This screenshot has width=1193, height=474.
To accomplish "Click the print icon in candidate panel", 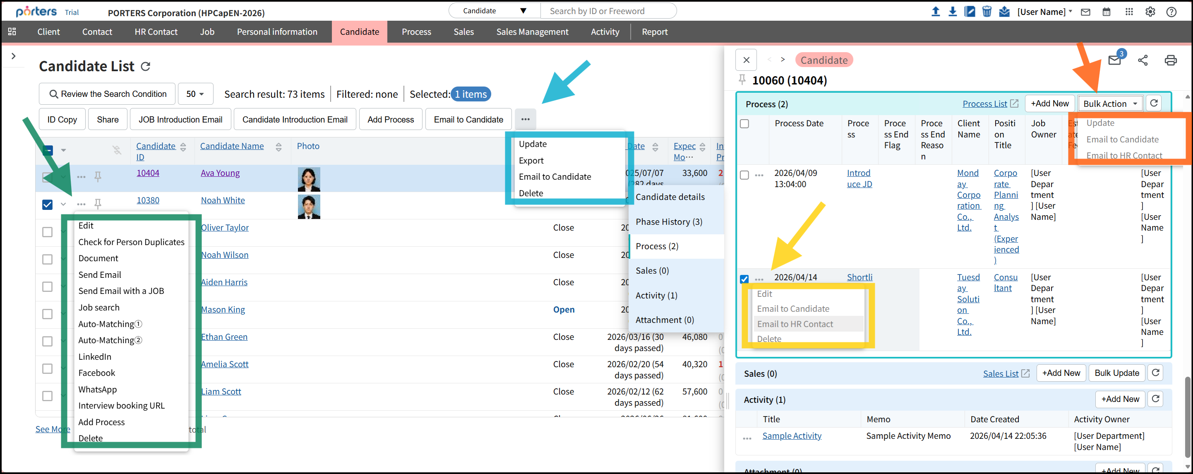I will click(x=1170, y=60).
